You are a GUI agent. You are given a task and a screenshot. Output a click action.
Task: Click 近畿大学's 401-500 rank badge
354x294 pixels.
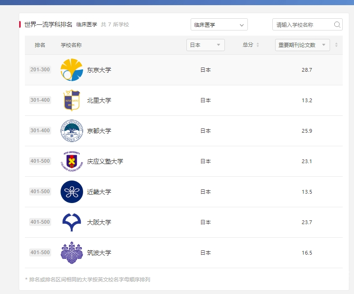(x=40, y=191)
